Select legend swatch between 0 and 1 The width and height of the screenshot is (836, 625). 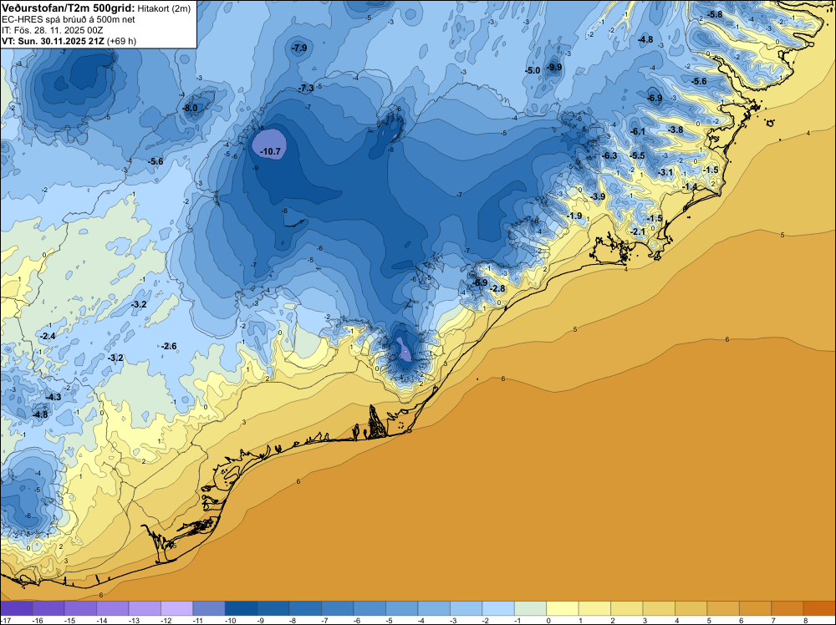point(563,608)
